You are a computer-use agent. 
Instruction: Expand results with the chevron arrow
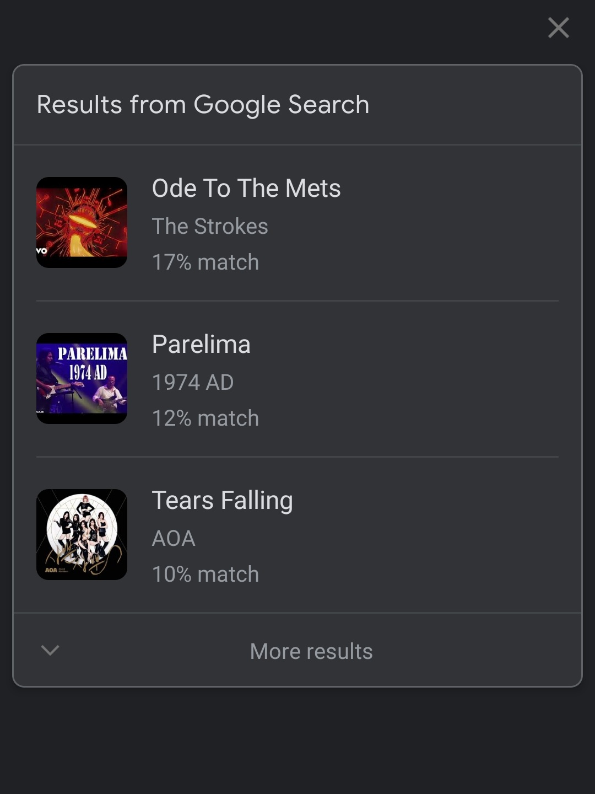(50, 651)
